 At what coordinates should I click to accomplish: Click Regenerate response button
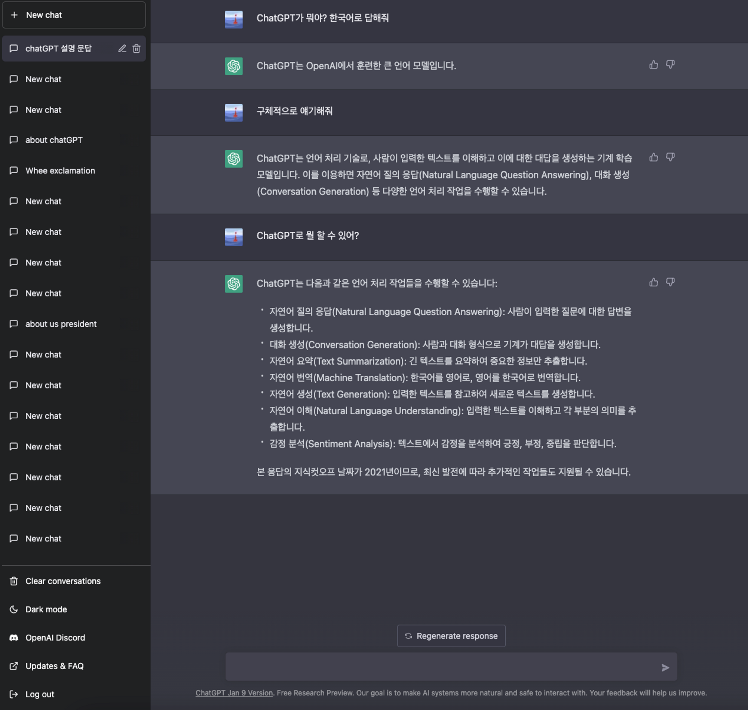pyautogui.click(x=451, y=636)
